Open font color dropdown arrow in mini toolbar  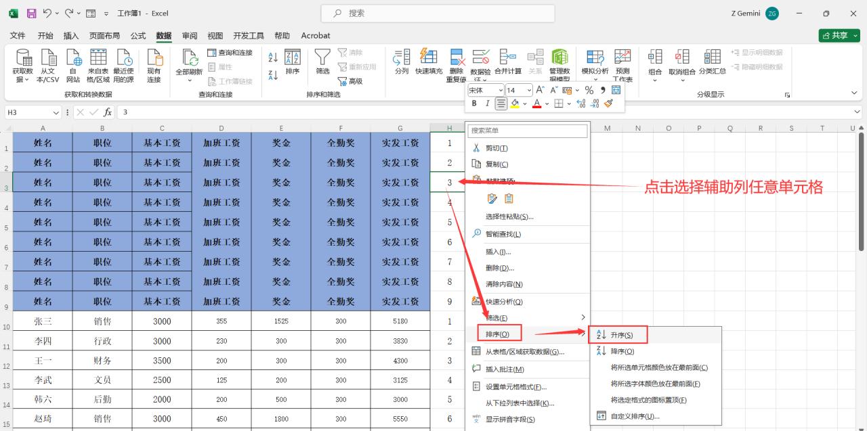[x=546, y=104]
